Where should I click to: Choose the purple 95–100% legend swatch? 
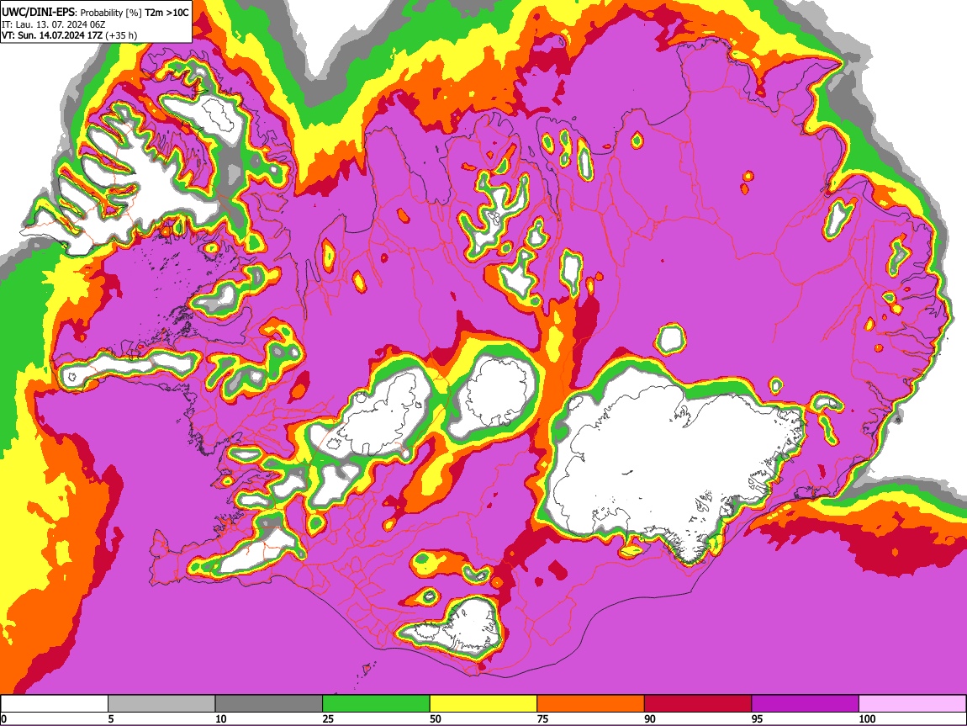[806, 704]
